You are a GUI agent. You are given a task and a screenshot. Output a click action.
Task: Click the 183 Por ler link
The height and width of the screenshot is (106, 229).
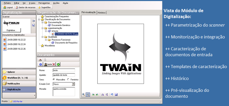coord(18,101)
